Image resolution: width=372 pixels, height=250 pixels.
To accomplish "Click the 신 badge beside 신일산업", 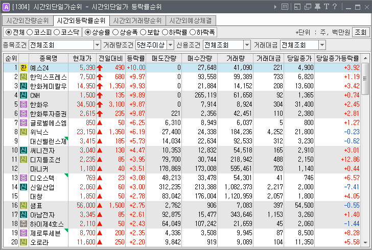I will coord(24,187).
